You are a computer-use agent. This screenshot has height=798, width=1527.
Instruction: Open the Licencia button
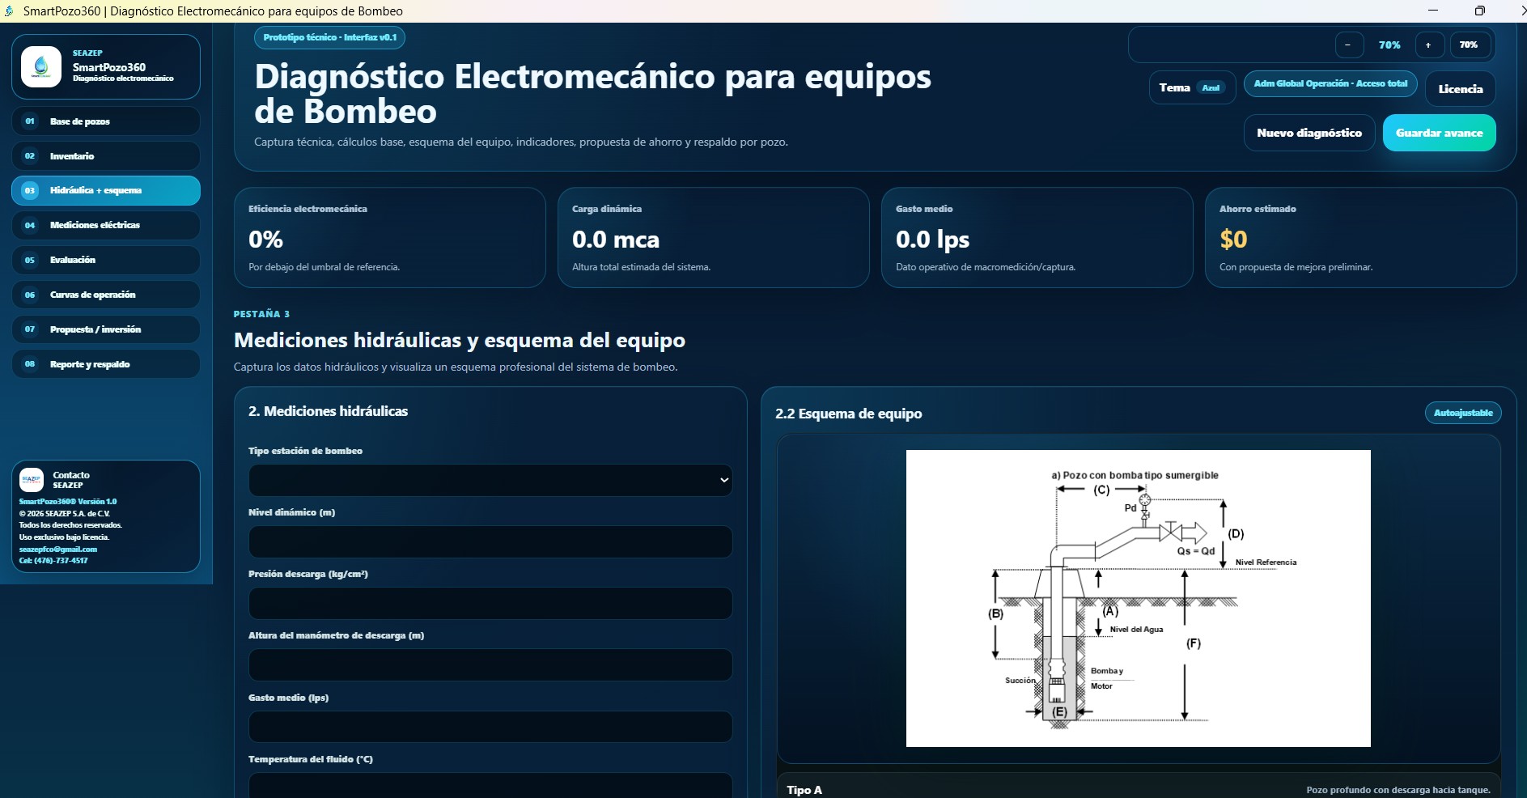click(1461, 89)
